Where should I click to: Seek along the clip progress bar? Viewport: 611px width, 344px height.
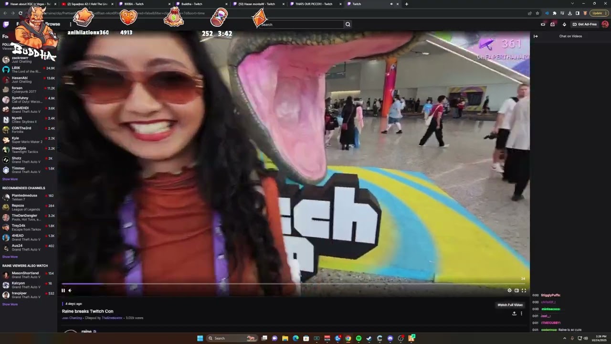tap(294, 284)
